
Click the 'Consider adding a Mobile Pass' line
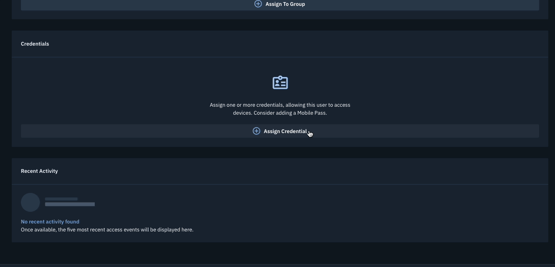pos(280,113)
